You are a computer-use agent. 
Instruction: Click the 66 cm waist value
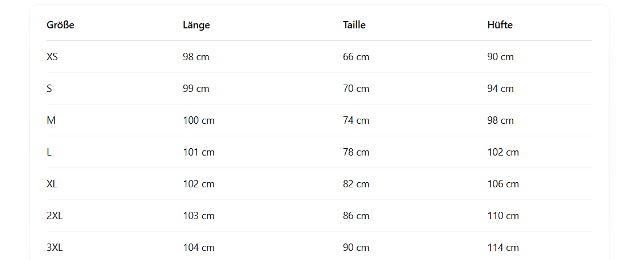click(356, 57)
